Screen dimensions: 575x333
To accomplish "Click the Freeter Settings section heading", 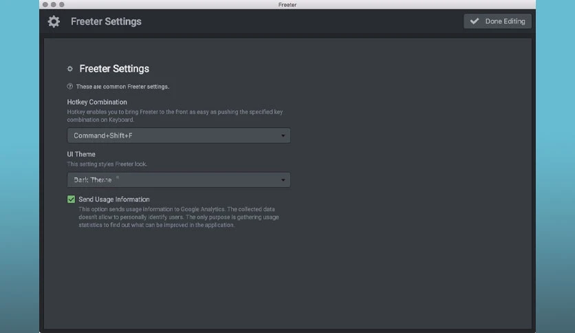I will tap(114, 69).
